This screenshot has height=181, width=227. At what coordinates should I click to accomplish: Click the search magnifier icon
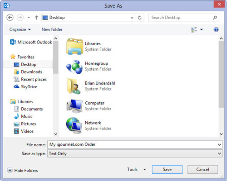(215, 18)
